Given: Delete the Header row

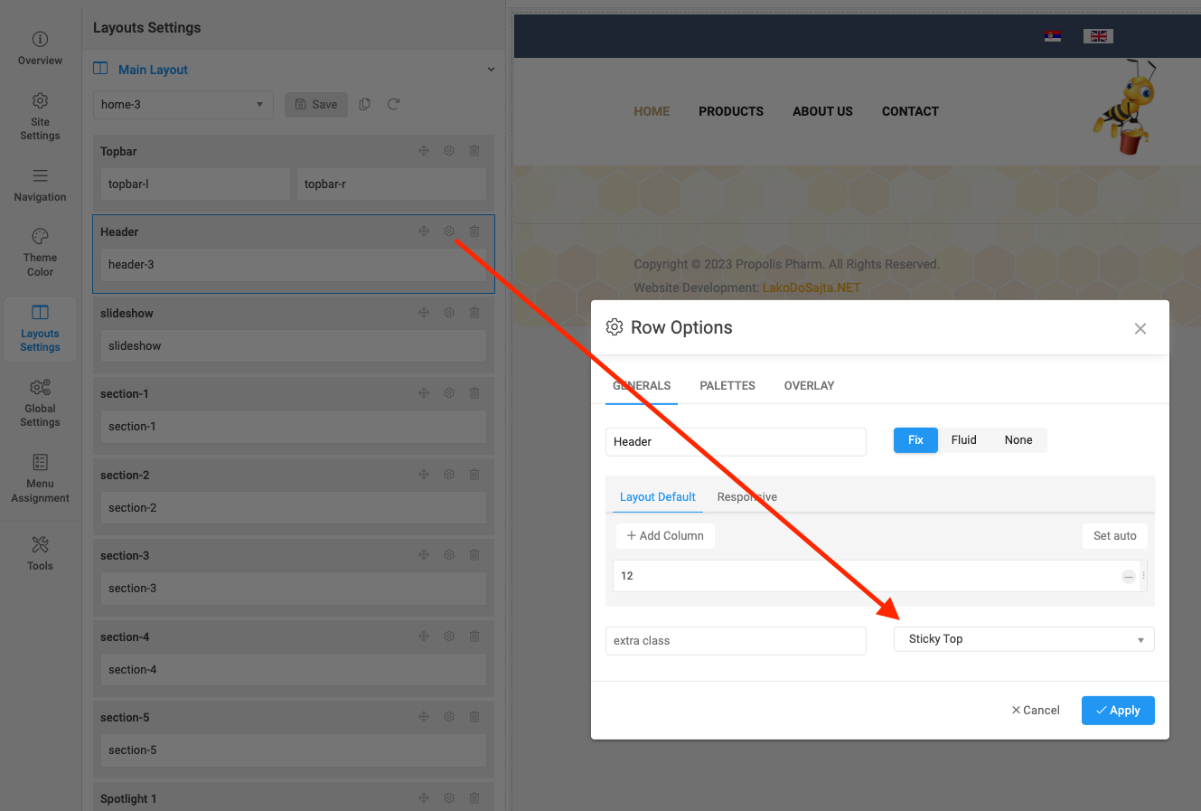Looking at the screenshot, I should pos(474,231).
